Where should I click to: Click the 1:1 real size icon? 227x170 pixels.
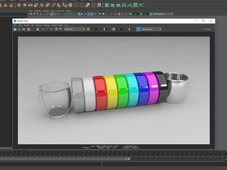(x=51, y=29)
